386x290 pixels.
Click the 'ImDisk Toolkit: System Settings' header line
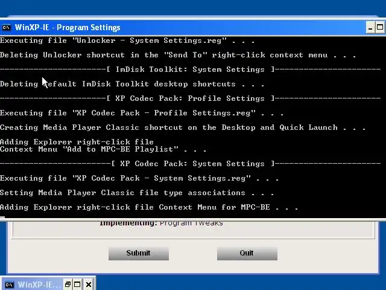coord(191,69)
